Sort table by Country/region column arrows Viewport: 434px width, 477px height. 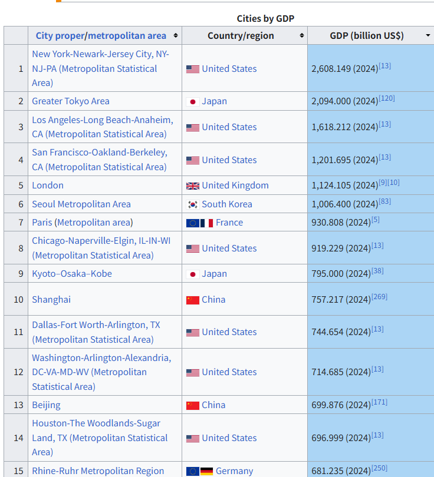point(301,36)
